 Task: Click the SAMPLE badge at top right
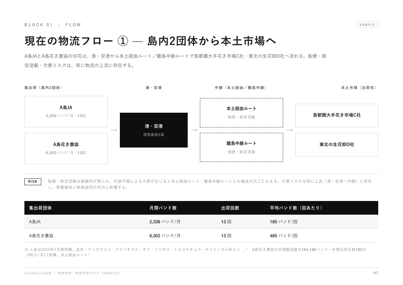pos(367,25)
